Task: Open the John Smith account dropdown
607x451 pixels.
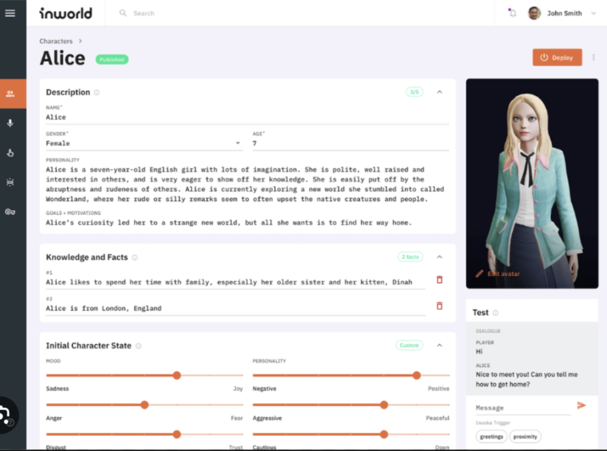Action: pyautogui.click(x=593, y=13)
